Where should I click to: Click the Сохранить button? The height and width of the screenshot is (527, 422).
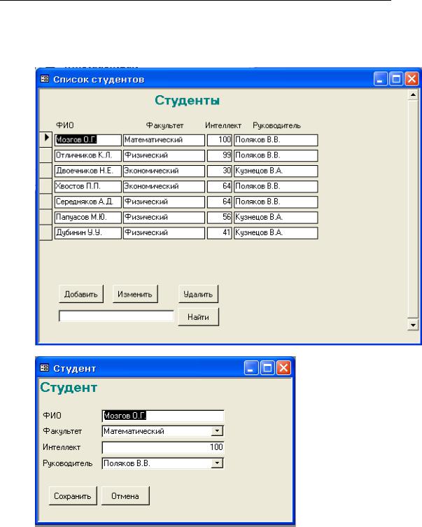73,496
